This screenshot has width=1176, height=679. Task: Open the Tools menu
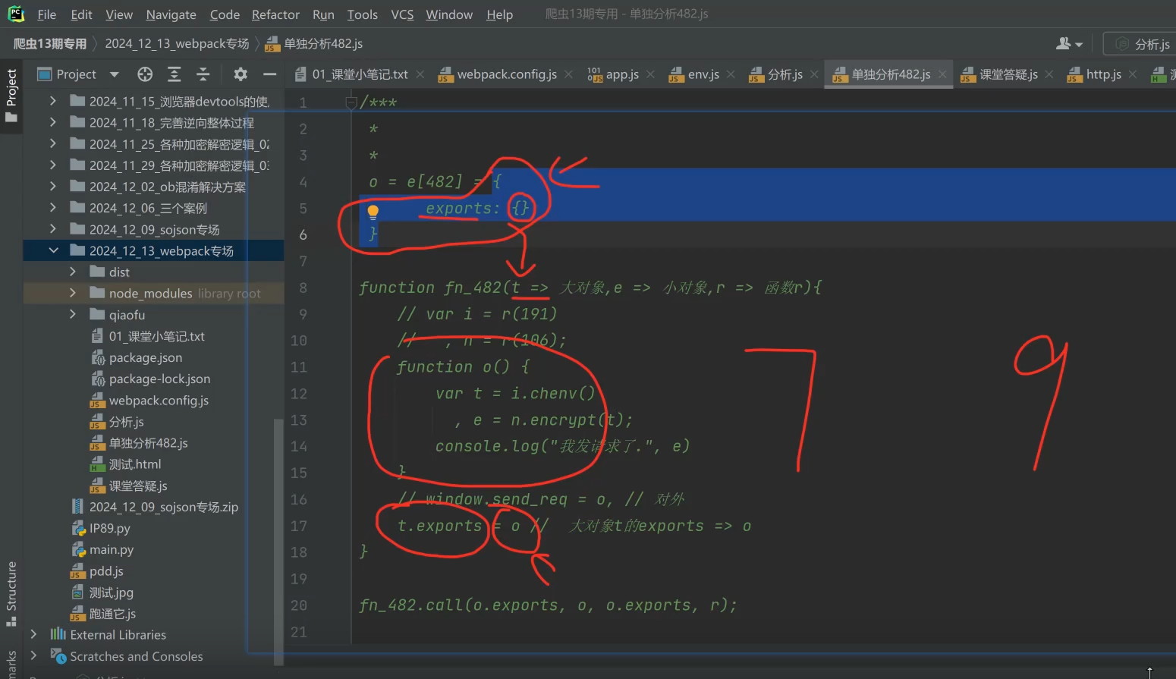362,14
